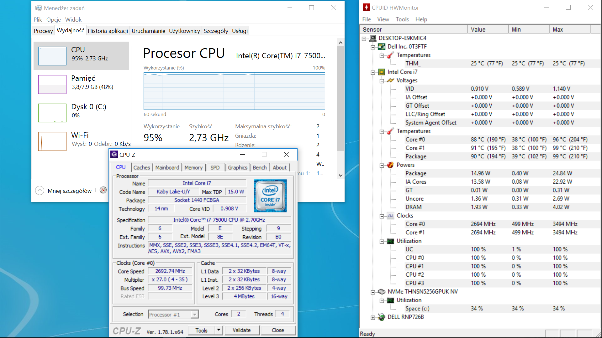Screen dimensions: 602x338
Task: Click Utilization icon under NVMe drive
Action: click(390, 300)
